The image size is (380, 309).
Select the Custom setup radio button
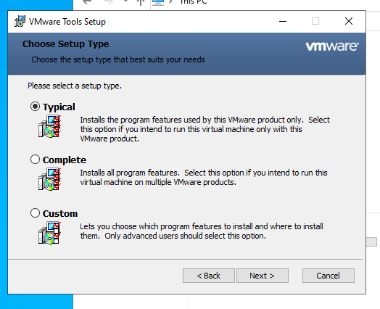pos(35,213)
